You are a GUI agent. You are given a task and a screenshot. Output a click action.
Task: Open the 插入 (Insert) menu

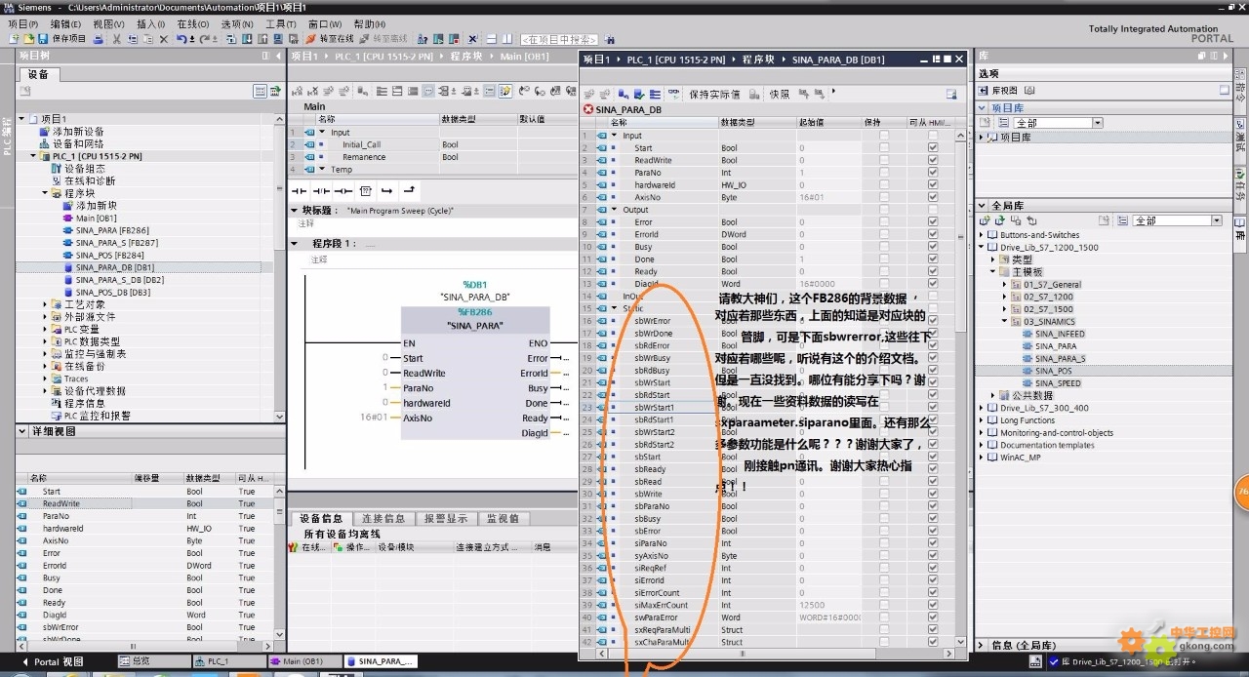click(x=151, y=24)
